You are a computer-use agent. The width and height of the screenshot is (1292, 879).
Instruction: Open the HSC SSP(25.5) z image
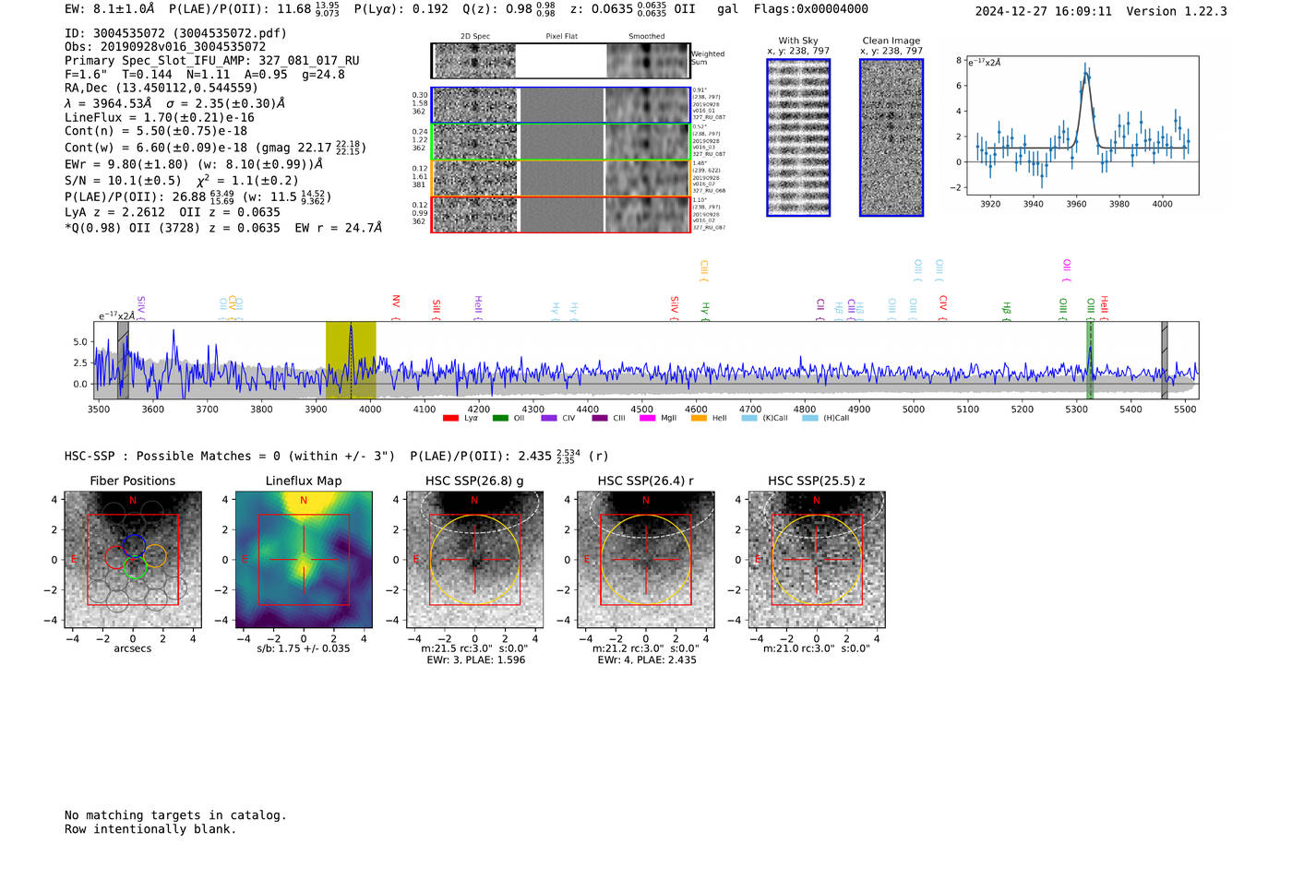coord(817,560)
